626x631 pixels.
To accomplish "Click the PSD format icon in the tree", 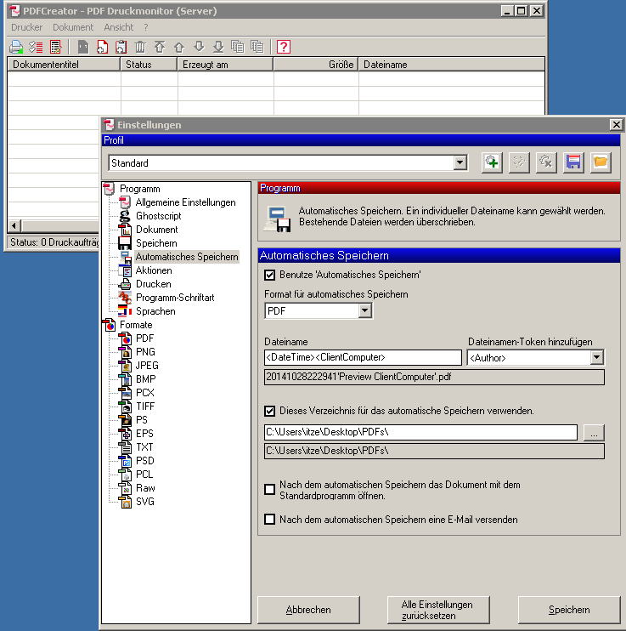I will click(125, 461).
